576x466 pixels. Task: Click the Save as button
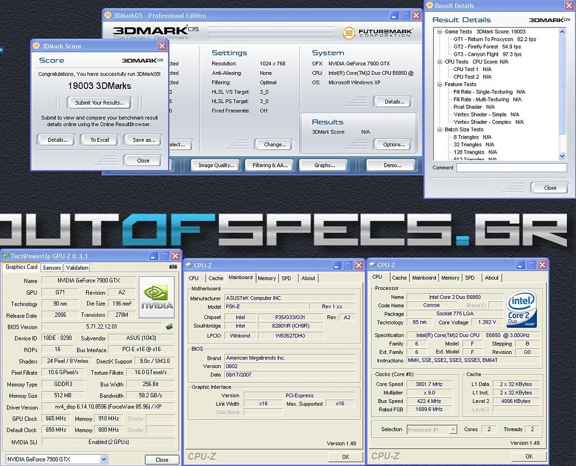143,140
